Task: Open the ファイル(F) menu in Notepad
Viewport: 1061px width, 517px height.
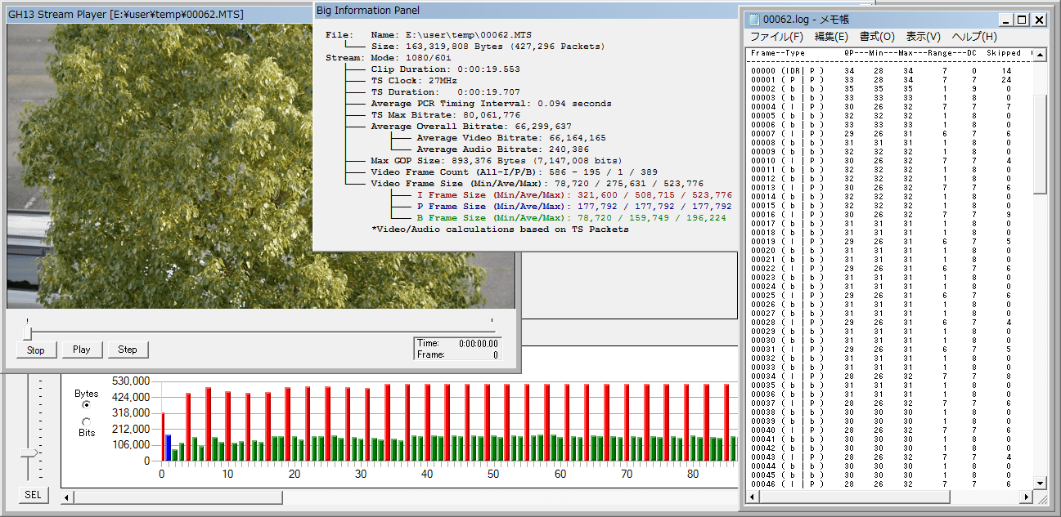Action: pos(776,37)
